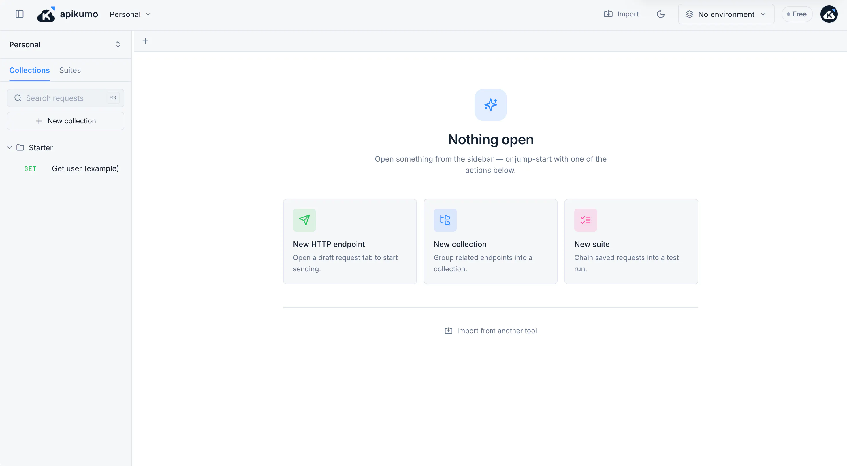Toggle the sidebar panel icon
Image resolution: width=847 pixels, height=466 pixels.
click(x=20, y=14)
